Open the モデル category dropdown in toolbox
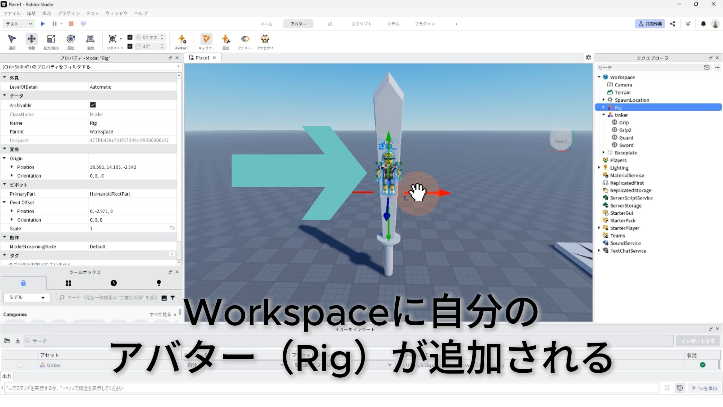Image resolution: width=723 pixels, height=407 pixels. point(26,297)
